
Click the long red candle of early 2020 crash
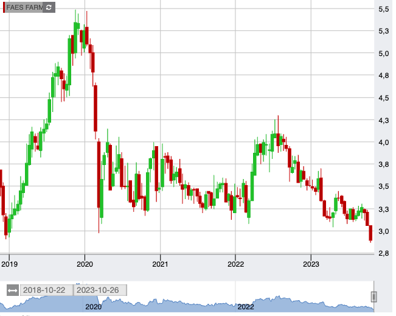(x=99, y=175)
